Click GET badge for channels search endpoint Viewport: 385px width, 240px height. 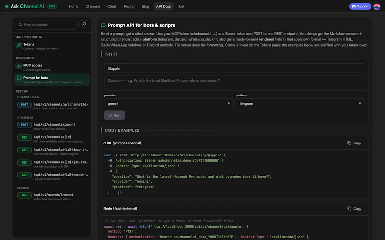coord(25,175)
